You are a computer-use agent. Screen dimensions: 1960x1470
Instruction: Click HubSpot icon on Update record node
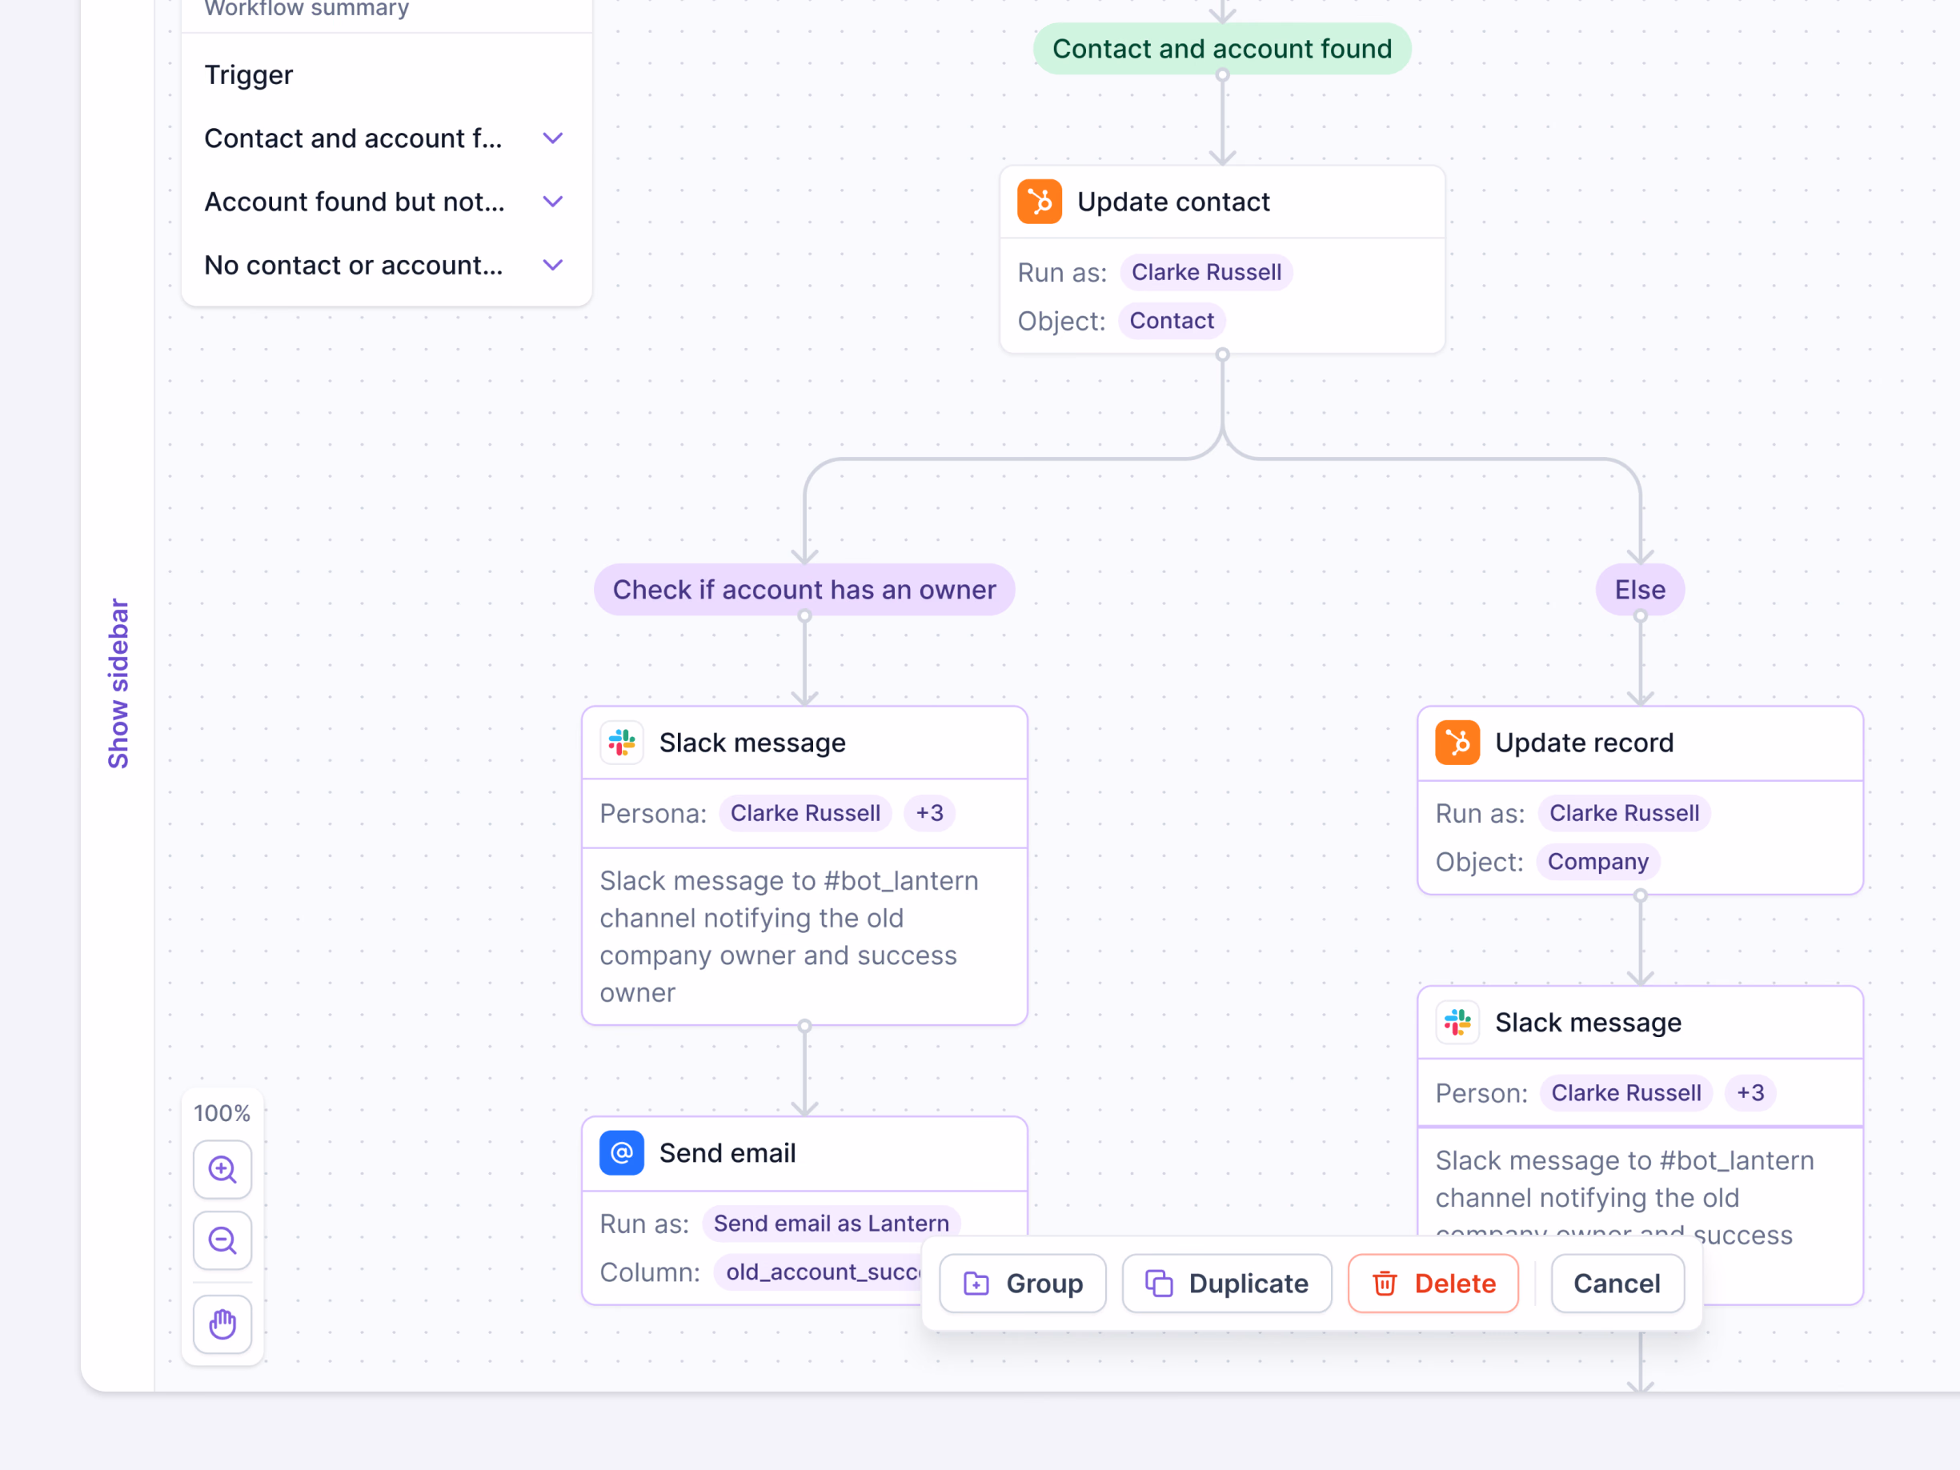pyautogui.click(x=1457, y=743)
